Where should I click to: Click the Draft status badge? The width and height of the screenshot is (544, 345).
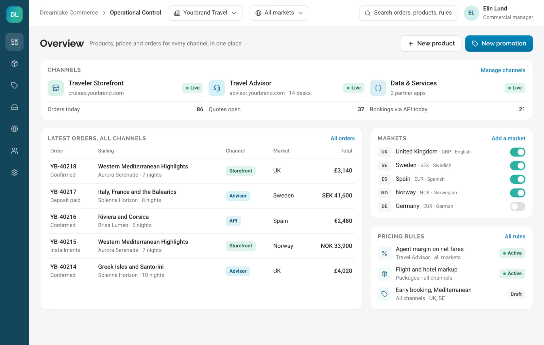pos(516,294)
